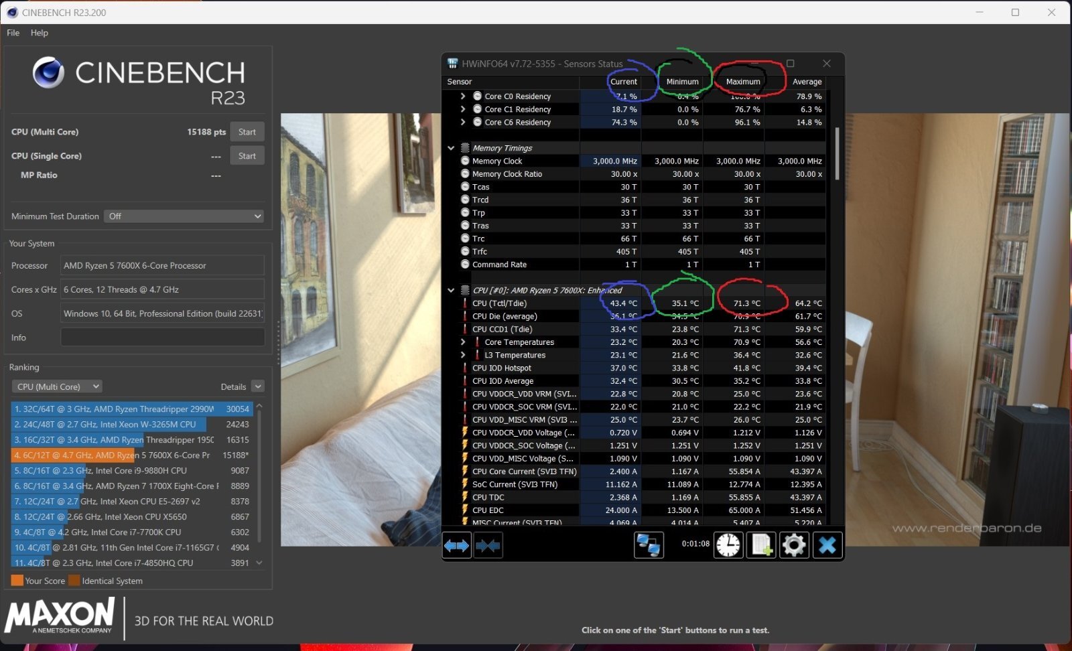This screenshot has height=651, width=1072.
Task: Select the Intel Xeon W-3265M ranking entry
Action: (131, 424)
